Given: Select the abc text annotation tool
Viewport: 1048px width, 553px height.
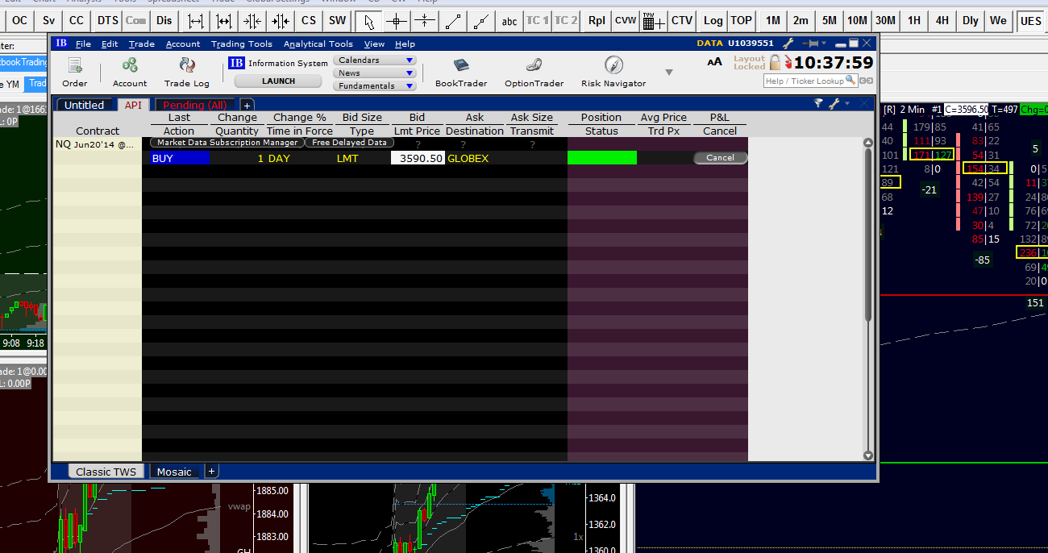Looking at the screenshot, I should [509, 20].
